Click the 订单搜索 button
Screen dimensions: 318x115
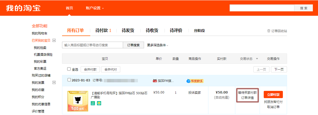pyautogui.click(x=134, y=45)
